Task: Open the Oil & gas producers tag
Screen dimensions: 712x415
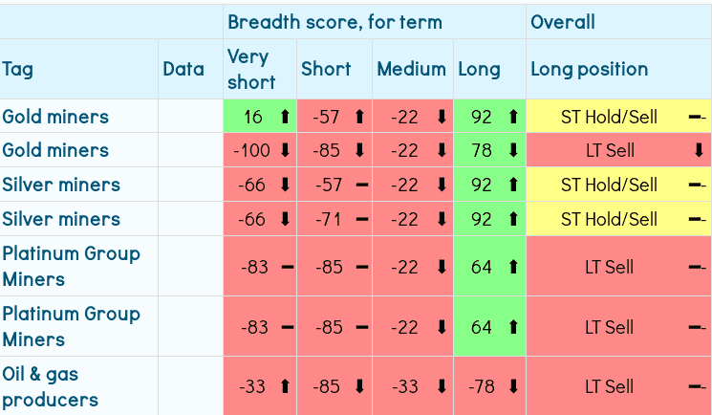Action: click(50, 386)
